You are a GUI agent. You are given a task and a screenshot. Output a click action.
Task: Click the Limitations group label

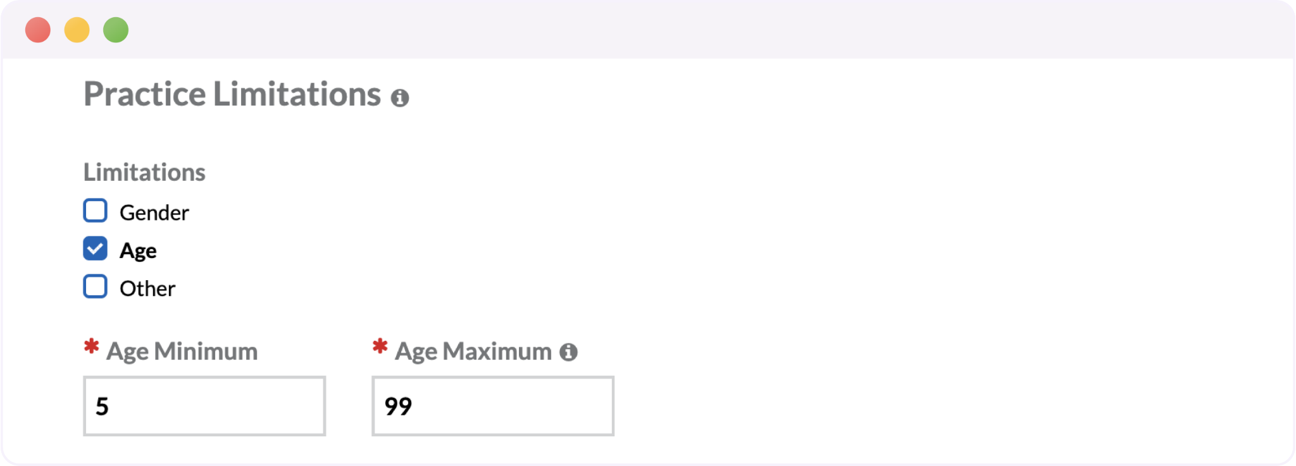pyautogui.click(x=144, y=172)
